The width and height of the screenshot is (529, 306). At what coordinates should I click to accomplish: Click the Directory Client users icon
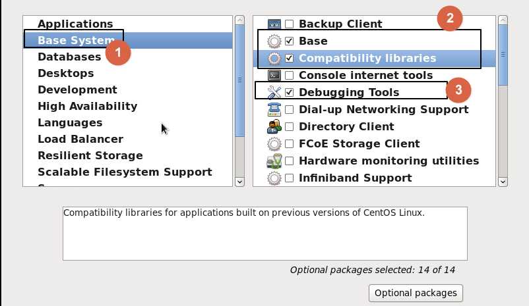pos(274,127)
